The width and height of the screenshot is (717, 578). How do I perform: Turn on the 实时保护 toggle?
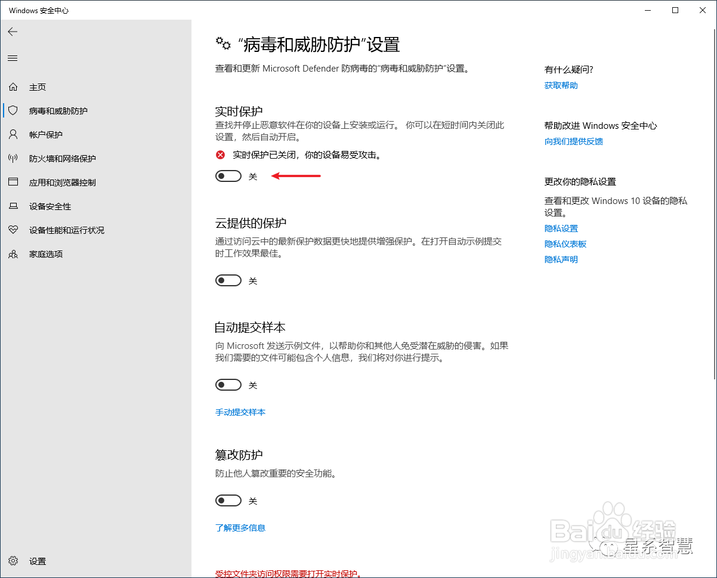point(228,176)
